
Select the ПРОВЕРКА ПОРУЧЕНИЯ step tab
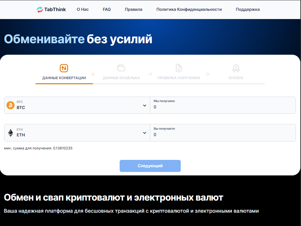coord(178,78)
